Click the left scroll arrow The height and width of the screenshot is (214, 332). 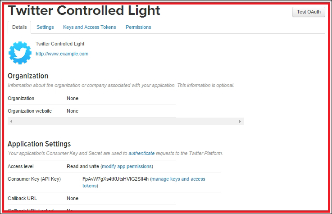11,121
